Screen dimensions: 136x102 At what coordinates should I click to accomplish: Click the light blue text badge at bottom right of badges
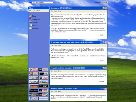tap(44, 98)
